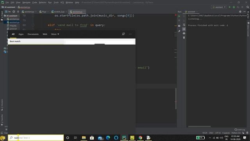Click the Debug bug icon in toolbar
Screen dimensions: 250x141
tap(234, 7)
